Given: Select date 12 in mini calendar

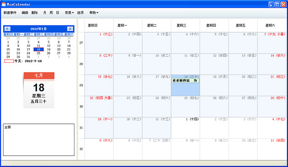Looking at the screenshot, I should 48,46.
